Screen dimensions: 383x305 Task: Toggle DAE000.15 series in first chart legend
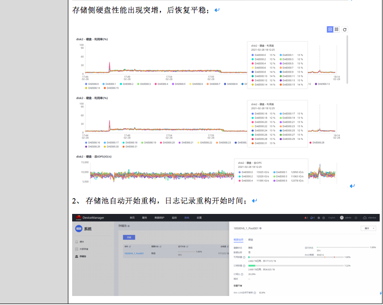point(111,88)
